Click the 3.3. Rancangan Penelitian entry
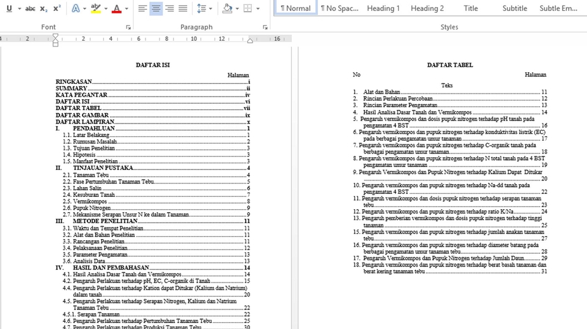Screen dimensions: 587x329 pos(156,242)
